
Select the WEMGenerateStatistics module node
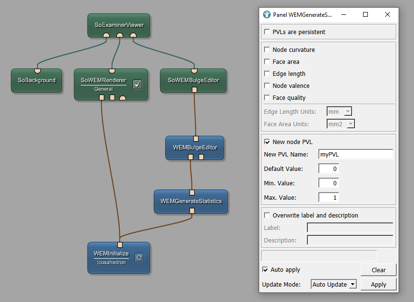(x=191, y=201)
